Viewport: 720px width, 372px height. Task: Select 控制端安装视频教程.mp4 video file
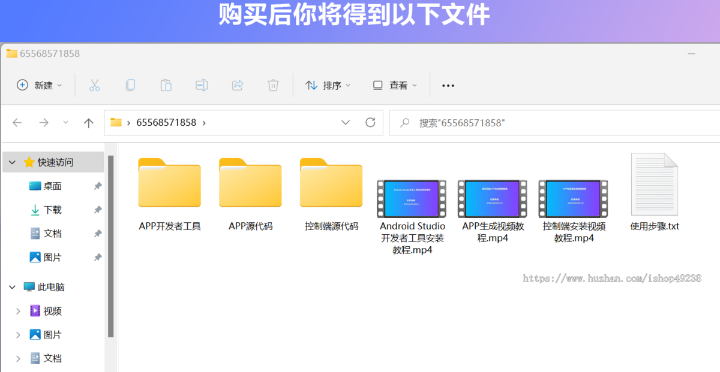coord(574,211)
